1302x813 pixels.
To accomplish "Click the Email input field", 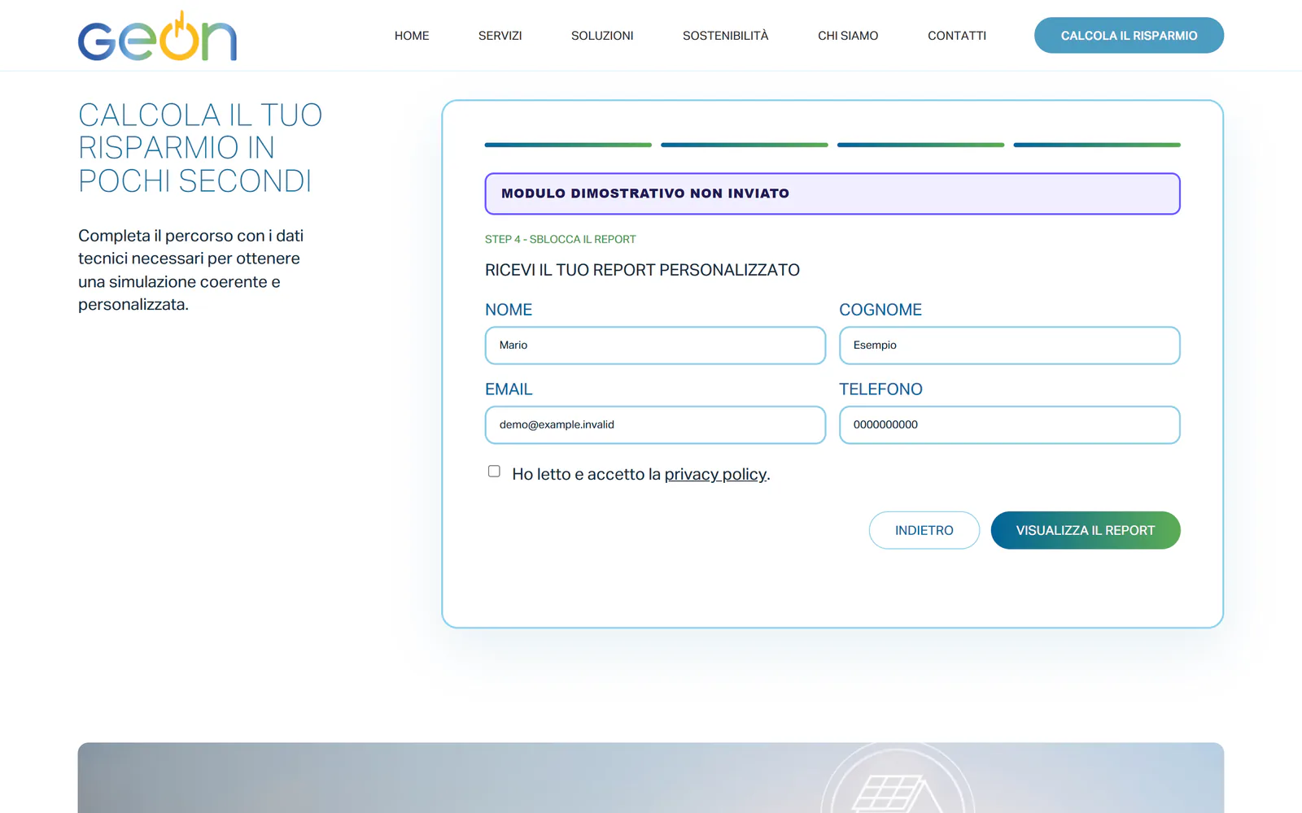I will pyautogui.click(x=655, y=425).
